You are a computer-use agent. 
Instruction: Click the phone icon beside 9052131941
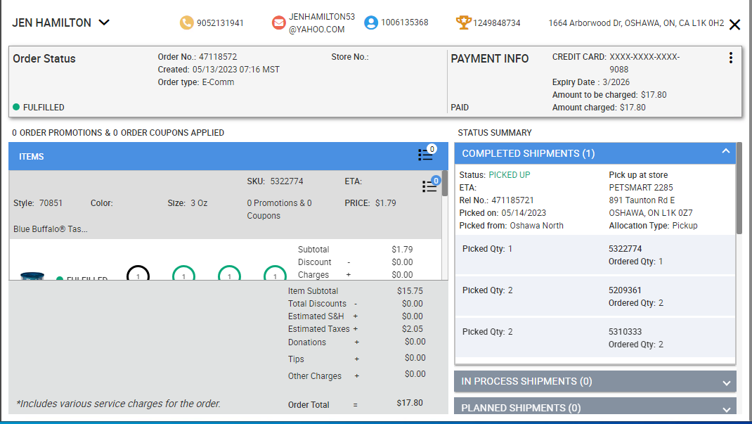tap(186, 23)
